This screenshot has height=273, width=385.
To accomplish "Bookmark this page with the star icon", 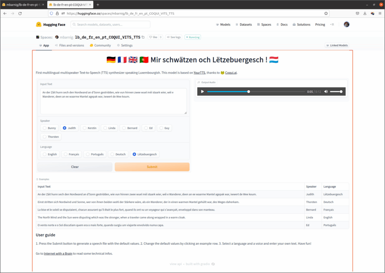I will point(326,13).
